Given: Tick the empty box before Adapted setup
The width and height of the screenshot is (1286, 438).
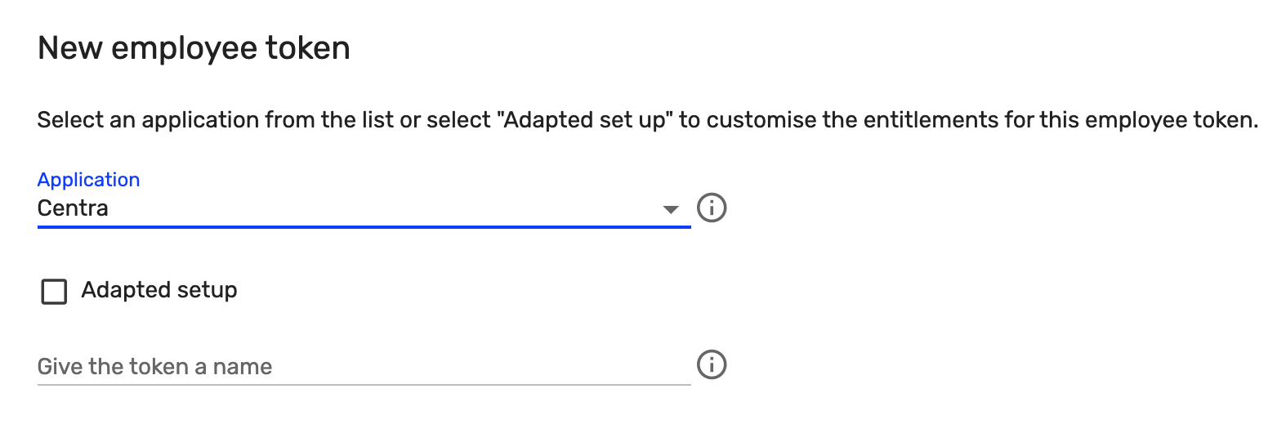Looking at the screenshot, I should (x=54, y=291).
